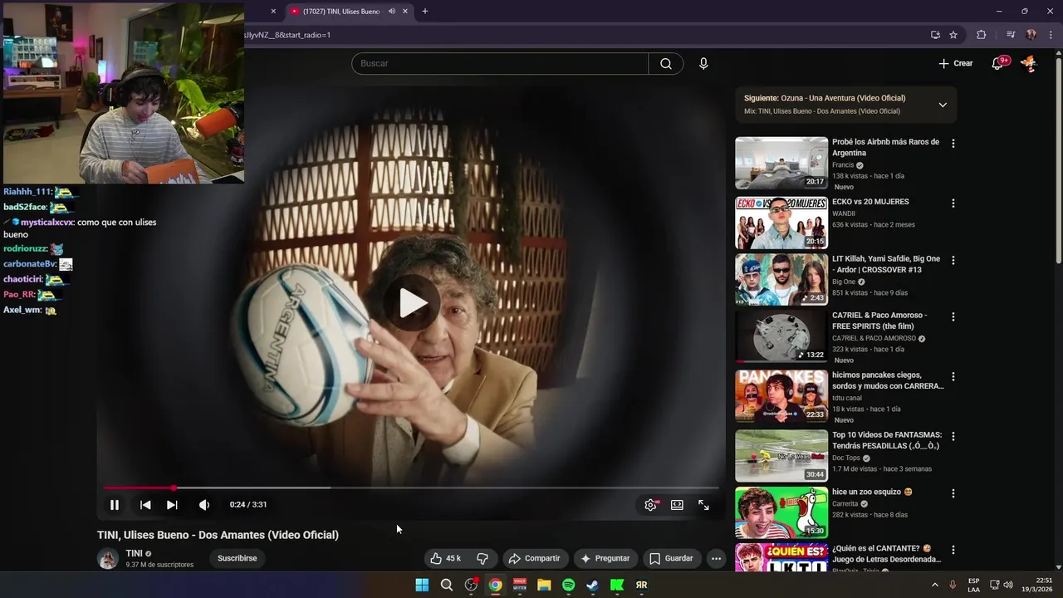Subscribe to TINI via Suscribirse button
This screenshot has height=598, width=1063.
[x=238, y=558]
